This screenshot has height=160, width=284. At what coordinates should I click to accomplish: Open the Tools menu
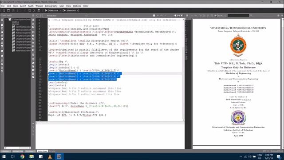tap(16, 6)
